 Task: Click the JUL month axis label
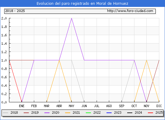tap(97, 106)
